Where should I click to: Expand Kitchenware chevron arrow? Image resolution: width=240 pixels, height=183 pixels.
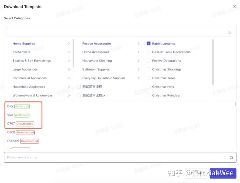[69, 52]
